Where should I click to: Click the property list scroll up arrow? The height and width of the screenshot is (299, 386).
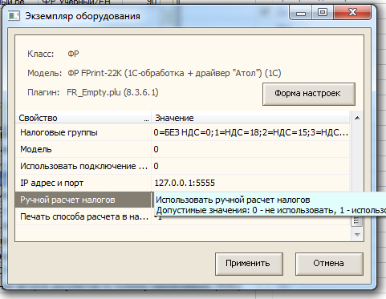357,118
